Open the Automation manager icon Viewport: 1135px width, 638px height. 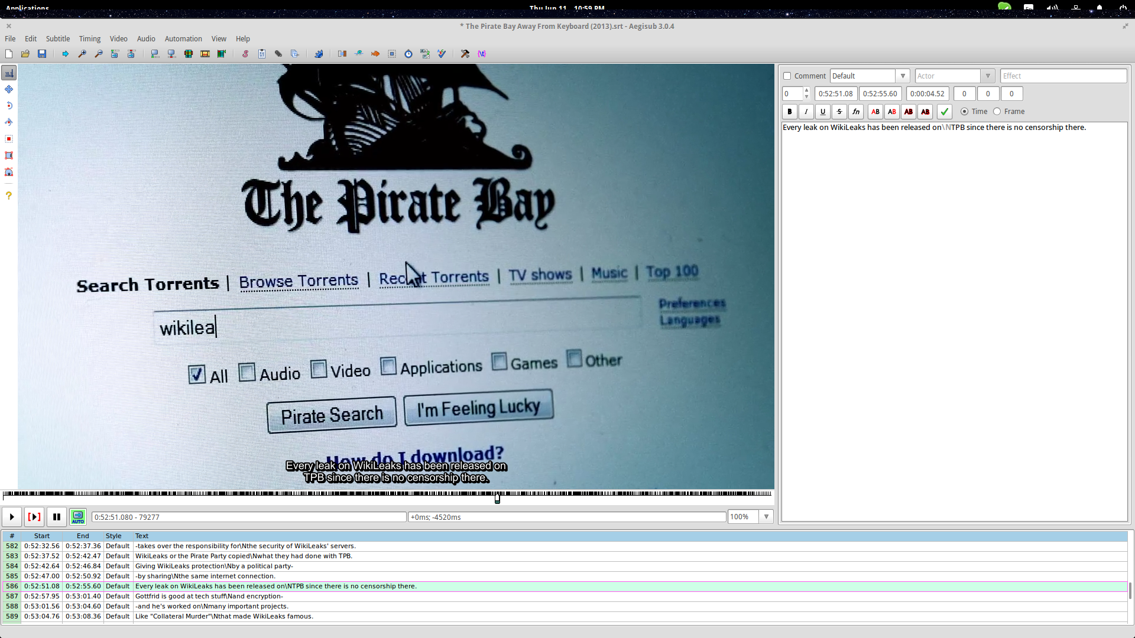click(319, 54)
